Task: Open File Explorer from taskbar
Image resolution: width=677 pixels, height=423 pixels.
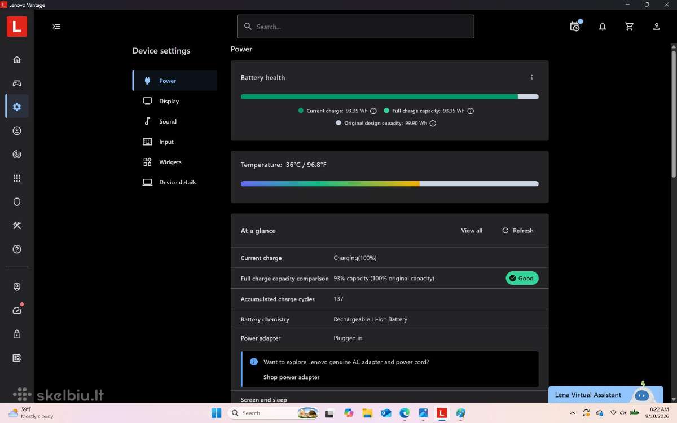Action: click(367, 413)
